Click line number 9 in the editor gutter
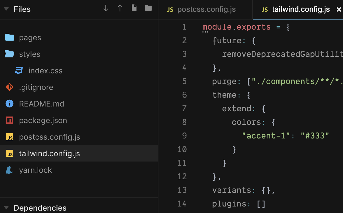This screenshot has width=343, height=213. (184, 135)
